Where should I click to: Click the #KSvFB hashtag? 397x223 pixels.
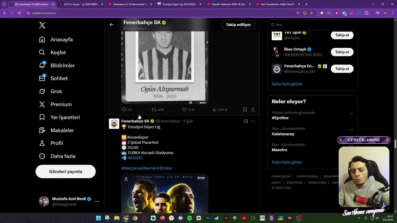click(x=134, y=158)
